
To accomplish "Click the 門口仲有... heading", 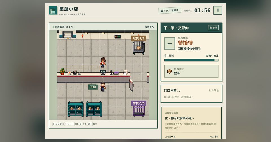I will [172, 90].
